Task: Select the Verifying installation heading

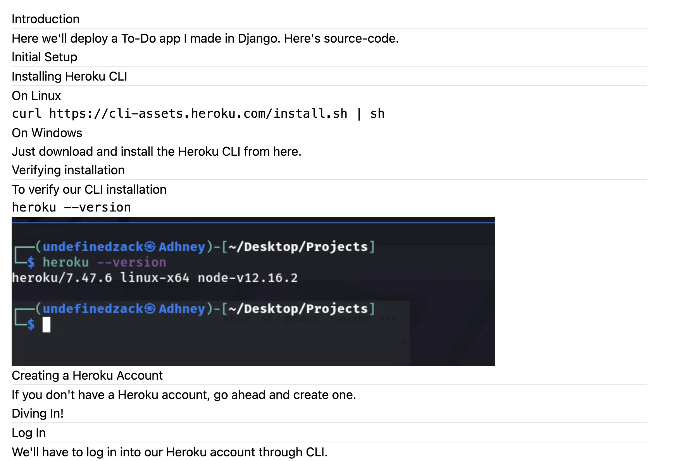Action: point(68,170)
